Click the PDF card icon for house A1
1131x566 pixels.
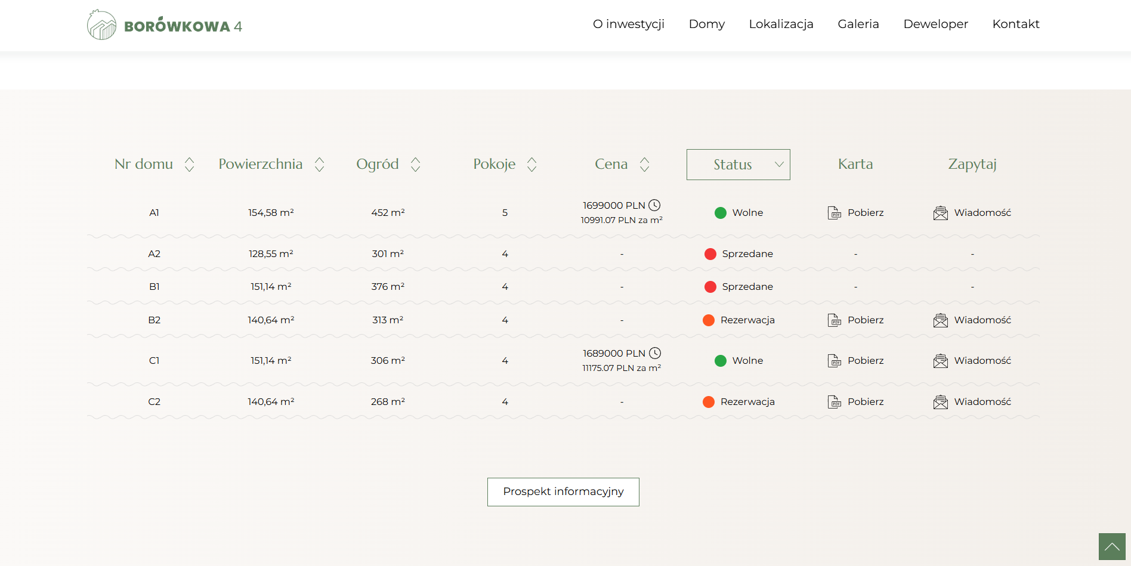835,213
